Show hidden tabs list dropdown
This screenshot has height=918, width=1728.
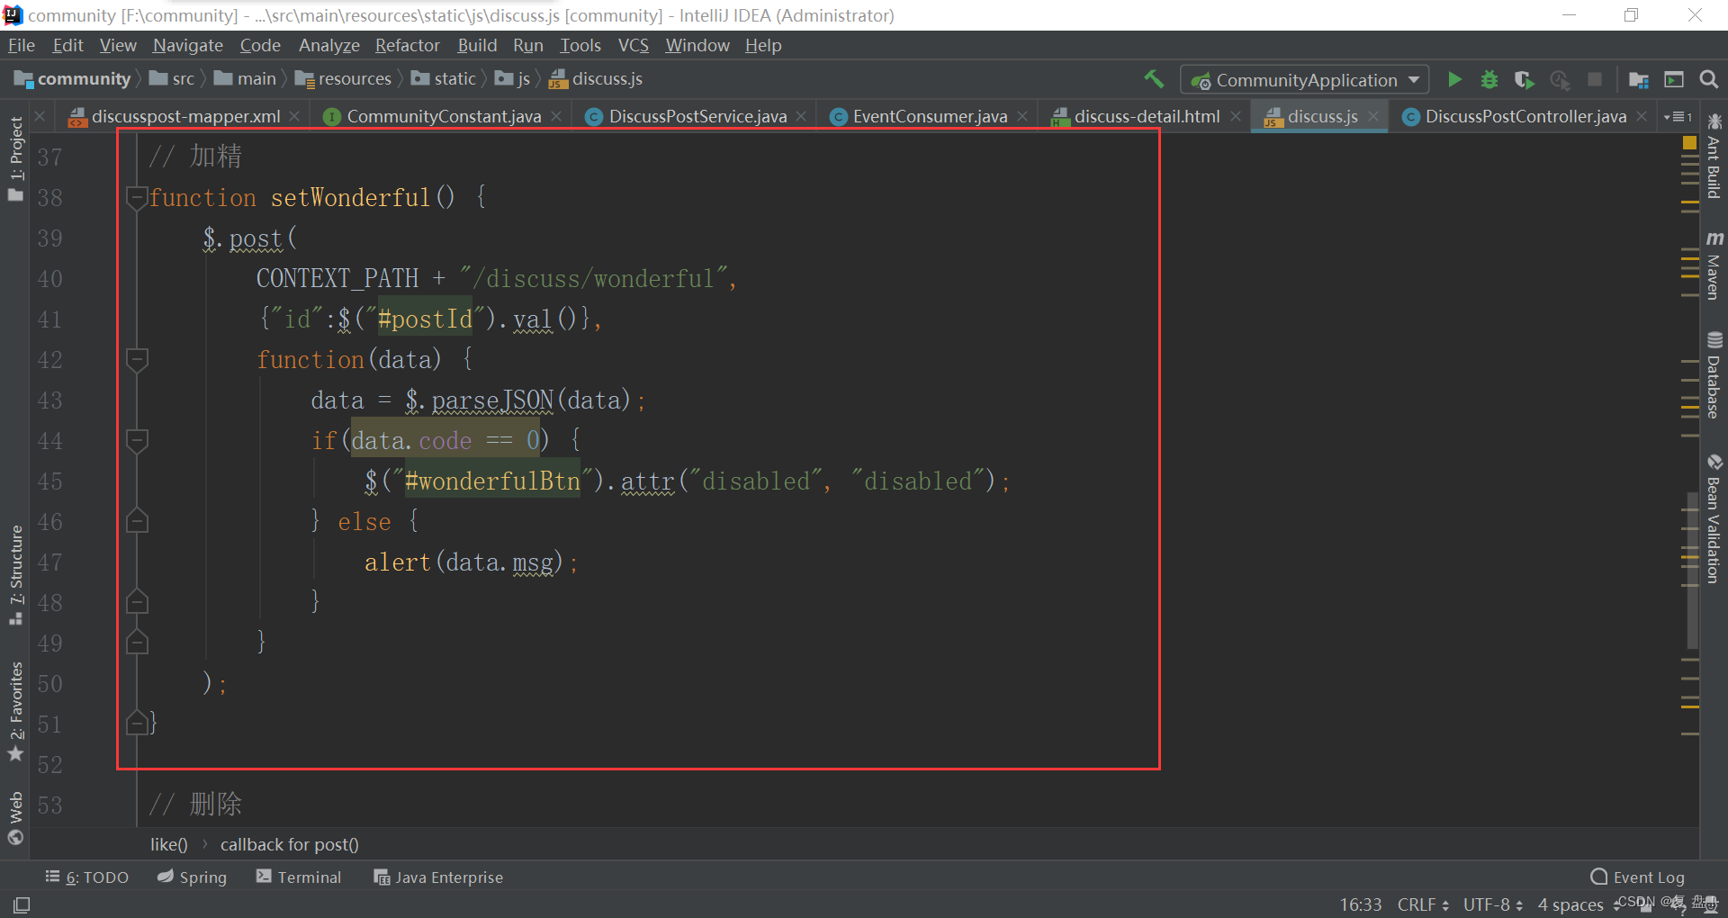point(1678,116)
